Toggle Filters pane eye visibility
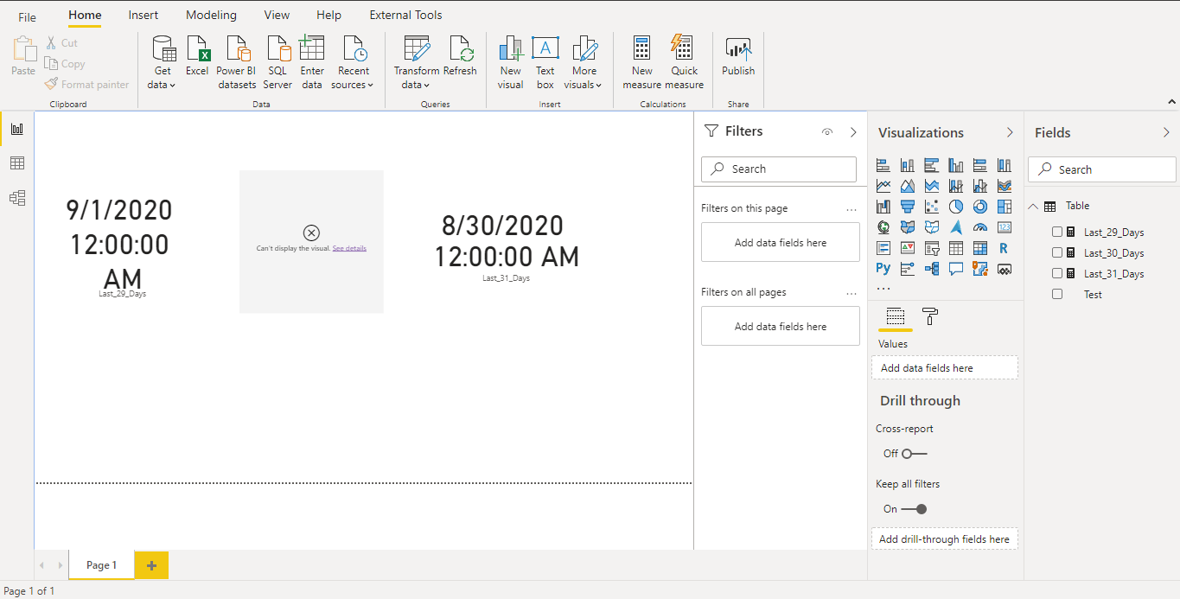 (x=827, y=132)
